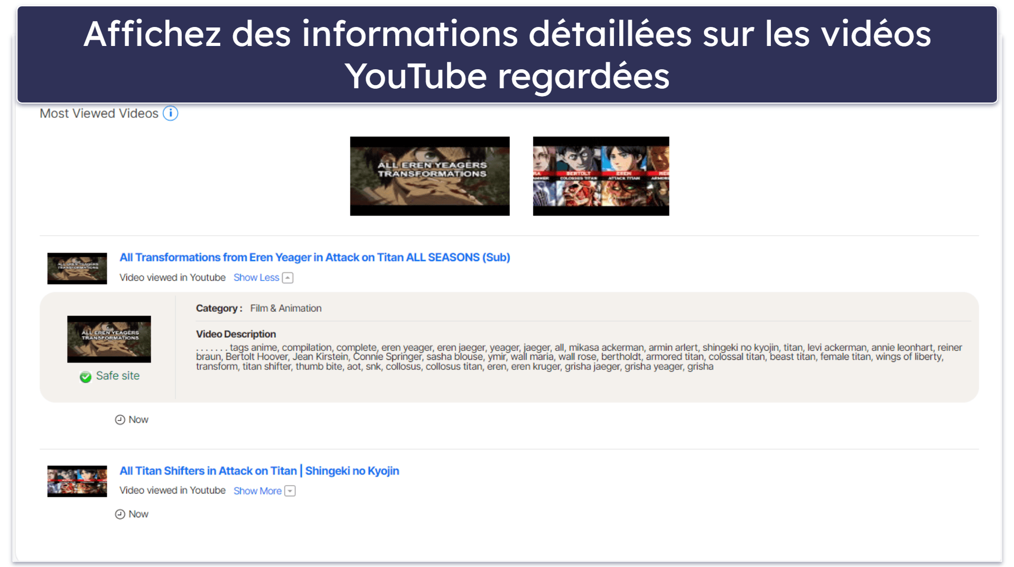Click the Now timestamp under Eren Yeager video
1014x567 pixels.
point(138,420)
